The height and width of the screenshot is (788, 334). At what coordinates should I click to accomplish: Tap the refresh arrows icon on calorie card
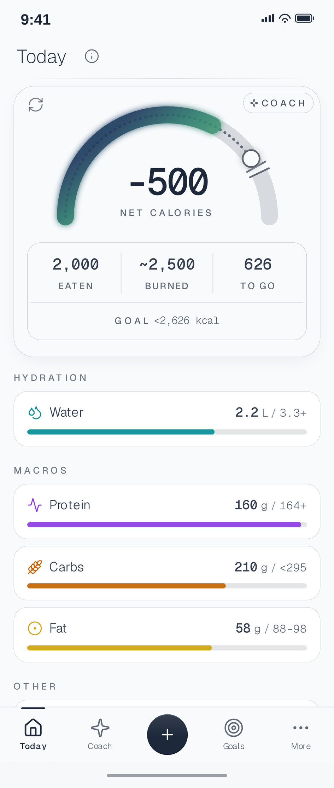[36, 105]
